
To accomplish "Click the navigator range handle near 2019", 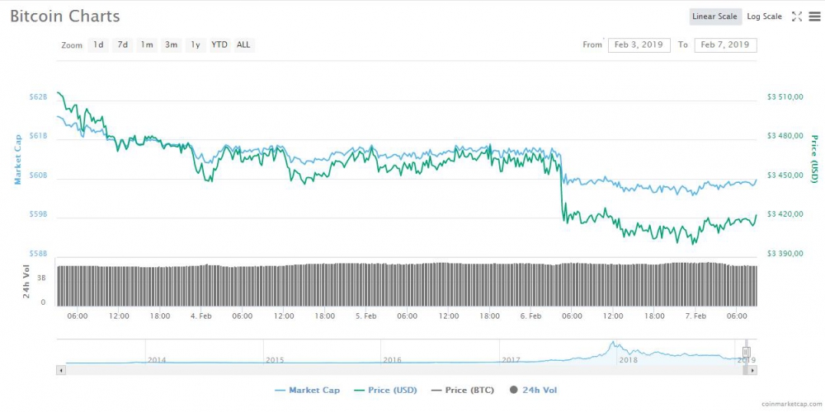I will coord(746,352).
